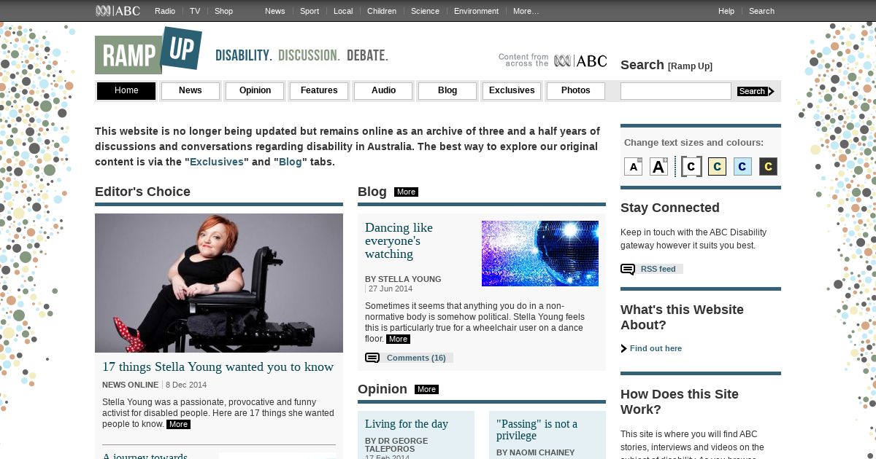Click the BY STELLA YOUNG byline
Image resolution: width=876 pixels, height=459 pixels.
point(403,279)
